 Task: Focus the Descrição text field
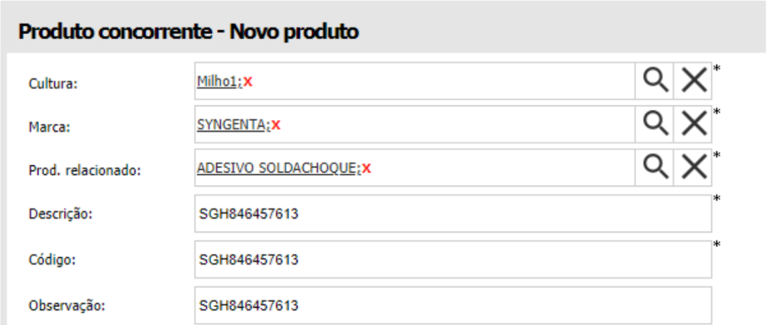(453, 214)
